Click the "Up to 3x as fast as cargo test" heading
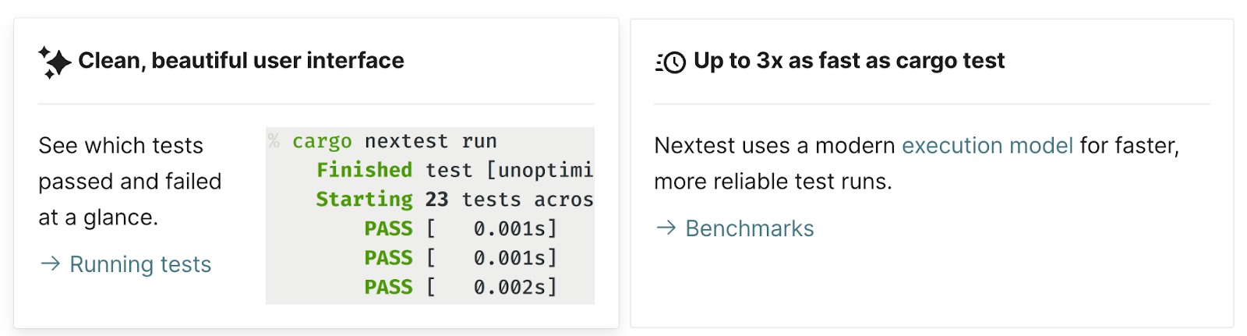The width and height of the screenshot is (1247, 336). [849, 61]
